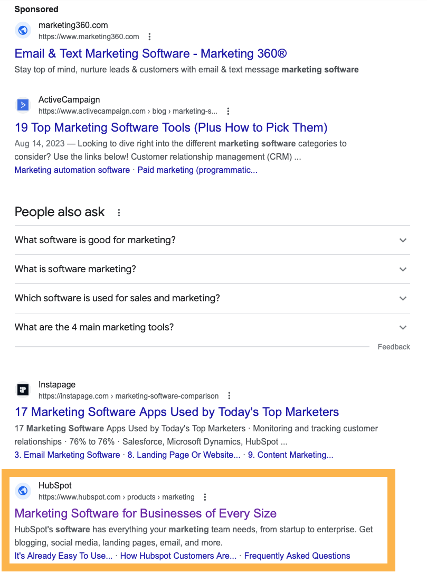The width and height of the screenshot is (427, 573).
Task: Click the 'Sponsored' label
Action: pyautogui.click(x=36, y=9)
